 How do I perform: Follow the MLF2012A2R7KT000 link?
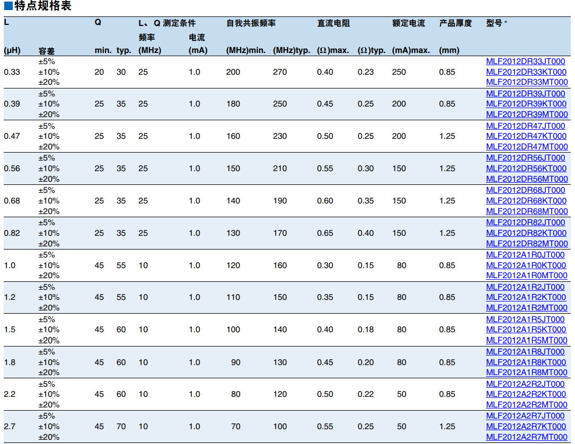point(526,427)
